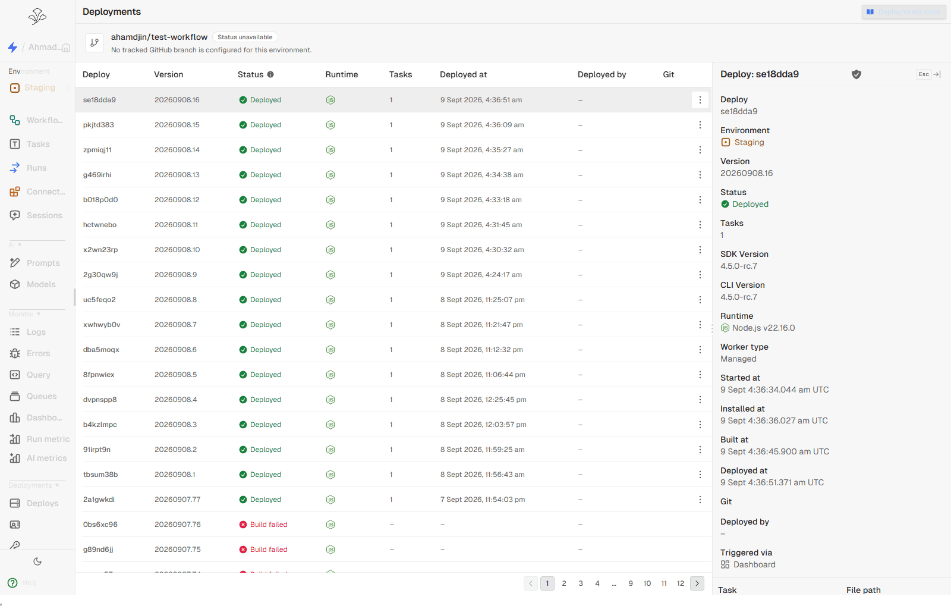Collapse the AI sidebar section
This screenshot has height=609, width=951.
pyautogui.click(x=15, y=245)
